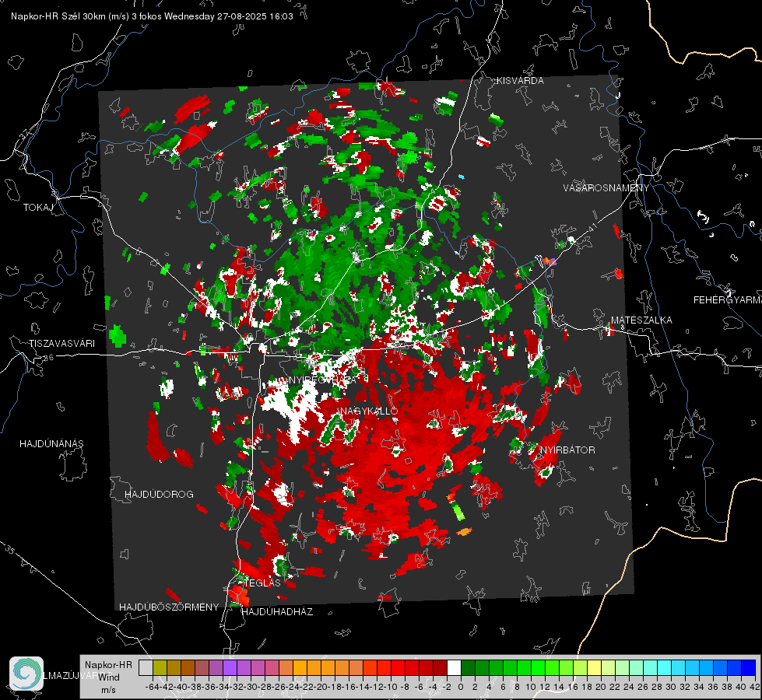This screenshot has width=762, height=700.
Task: Click the gray swatch left of -64
Action: tap(146, 667)
